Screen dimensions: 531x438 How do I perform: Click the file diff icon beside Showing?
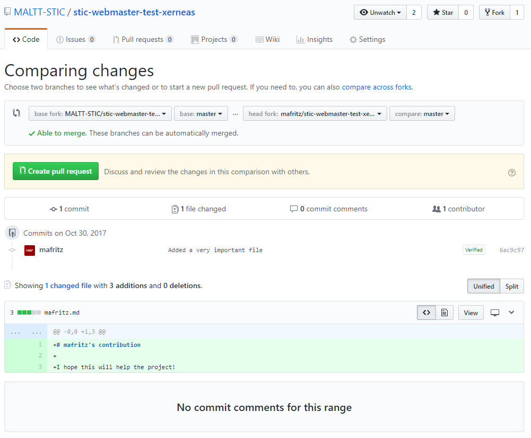pos(7,285)
